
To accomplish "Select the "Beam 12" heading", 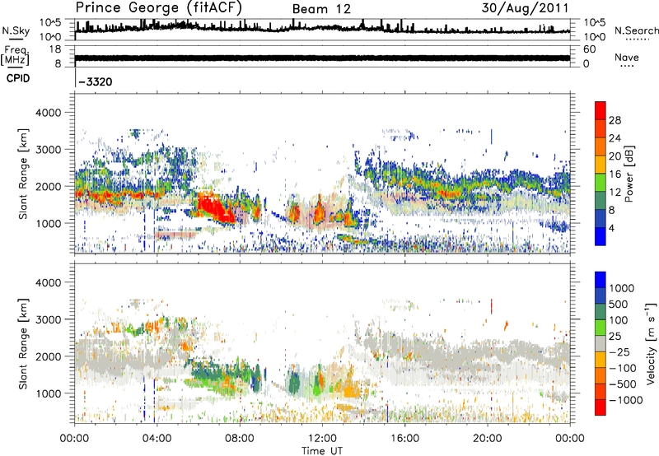I will (x=321, y=9).
